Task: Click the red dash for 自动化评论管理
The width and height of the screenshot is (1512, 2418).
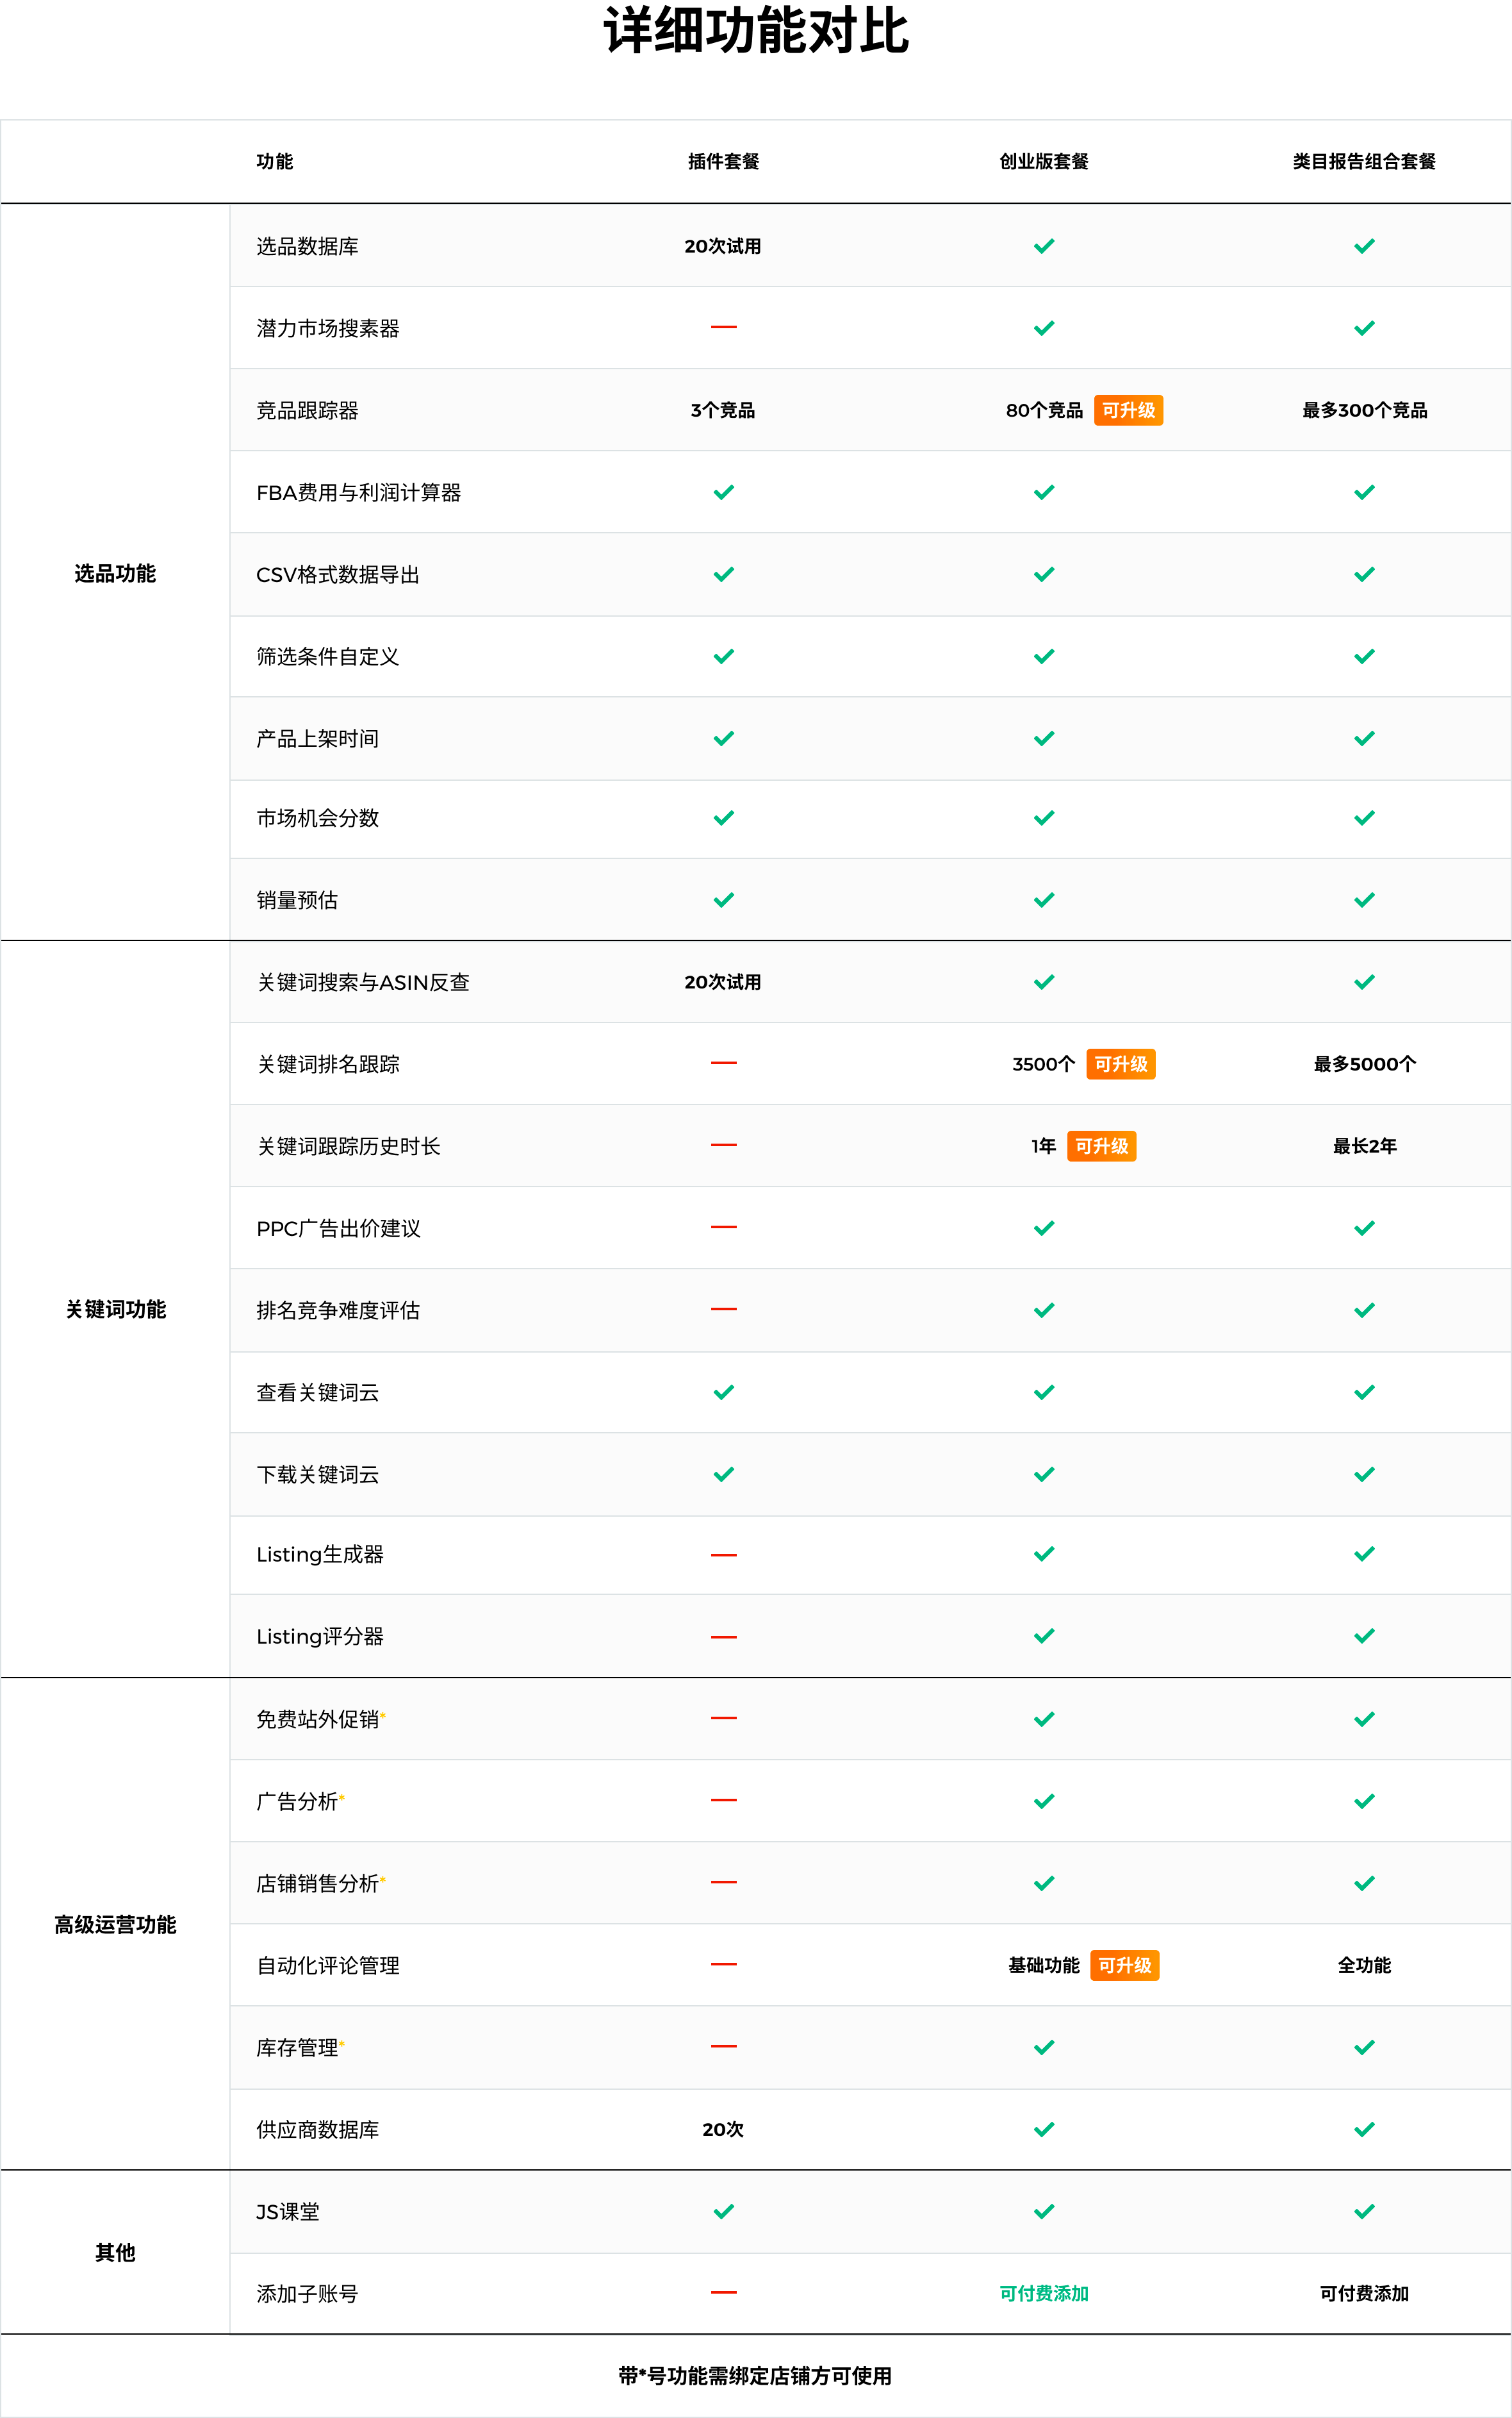Action: (723, 1964)
